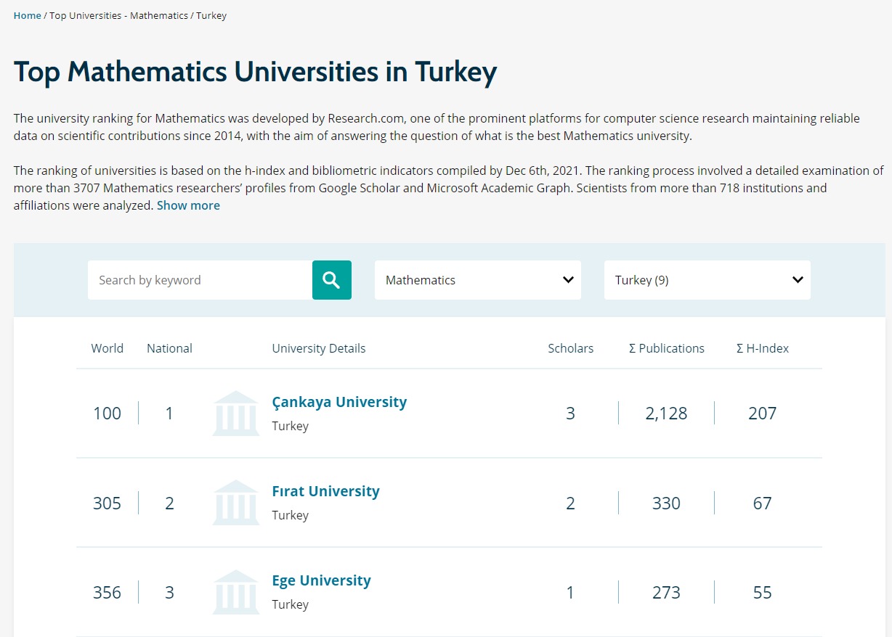The width and height of the screenshot is (892, 637).
Task: Open the Fırat University link
Action: point(325,491)
